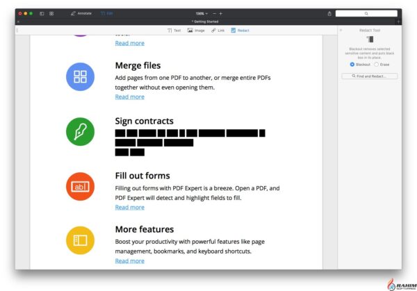Click text 'Boost your productivity with powerful features'
417x291 pixels.
tap(177, 242)
